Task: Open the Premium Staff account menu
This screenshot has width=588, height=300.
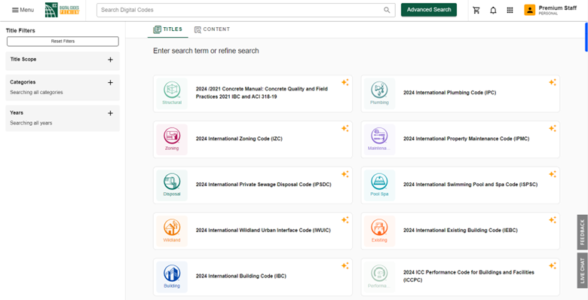Action: tap(550, 10)
